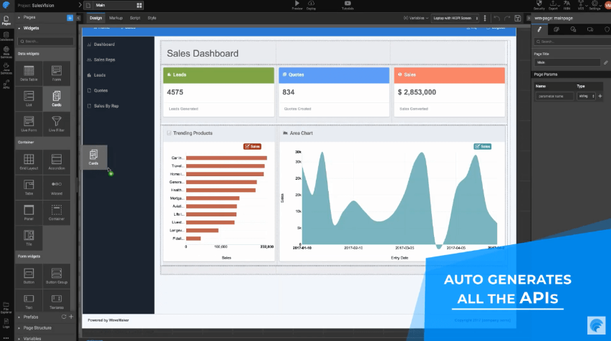Open Java Services in the left rail
This screenshot has height=341, width=611.
[6, 69]
